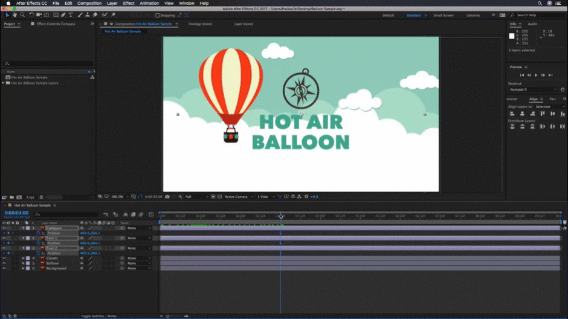Click the timeline zoom slider
The height and width of the screenshot is (319, 568).
[x=174, y=316]
